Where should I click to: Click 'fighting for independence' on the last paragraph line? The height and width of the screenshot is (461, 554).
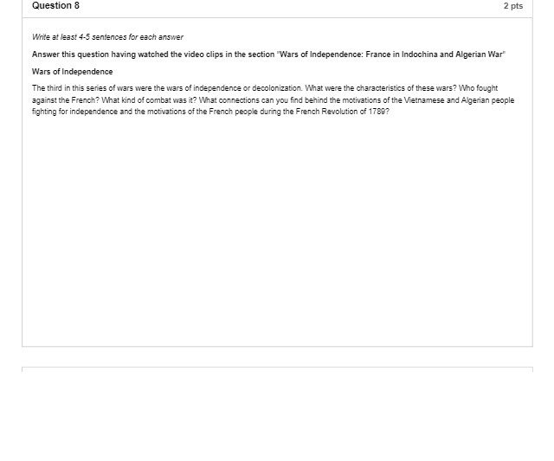(74, 112)
